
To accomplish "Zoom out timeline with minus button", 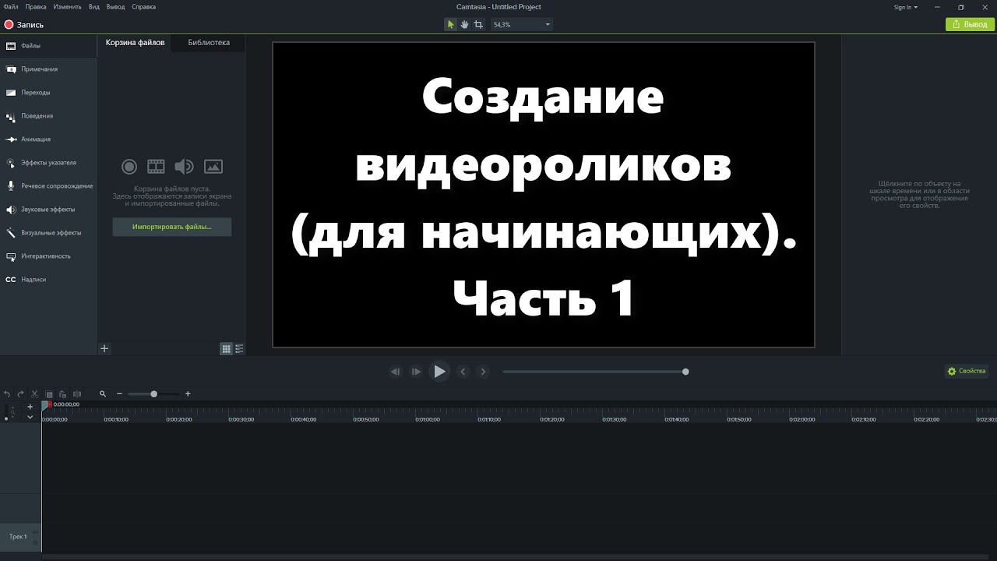I will (119, 394).
